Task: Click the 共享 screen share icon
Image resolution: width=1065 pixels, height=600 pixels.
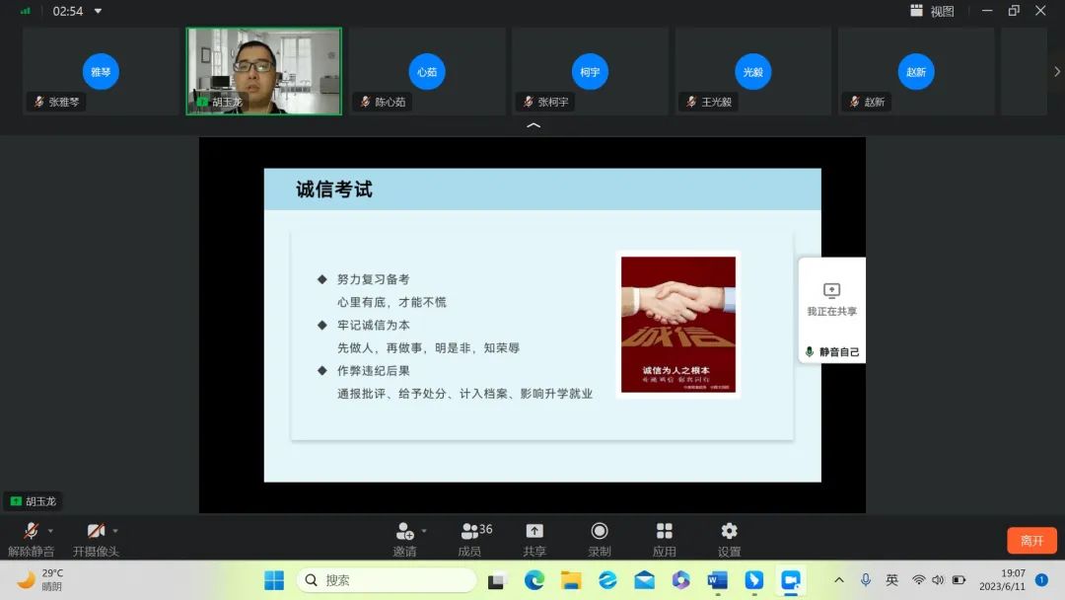Action: click(x=534, y=532)
